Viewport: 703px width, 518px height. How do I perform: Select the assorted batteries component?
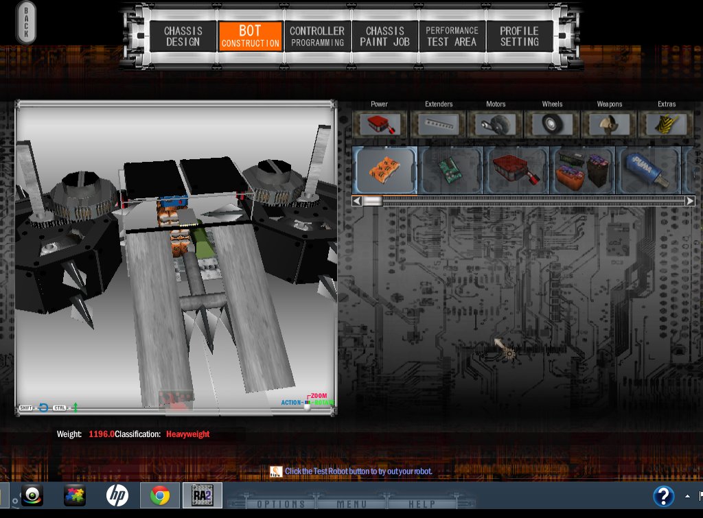[582, 170]
